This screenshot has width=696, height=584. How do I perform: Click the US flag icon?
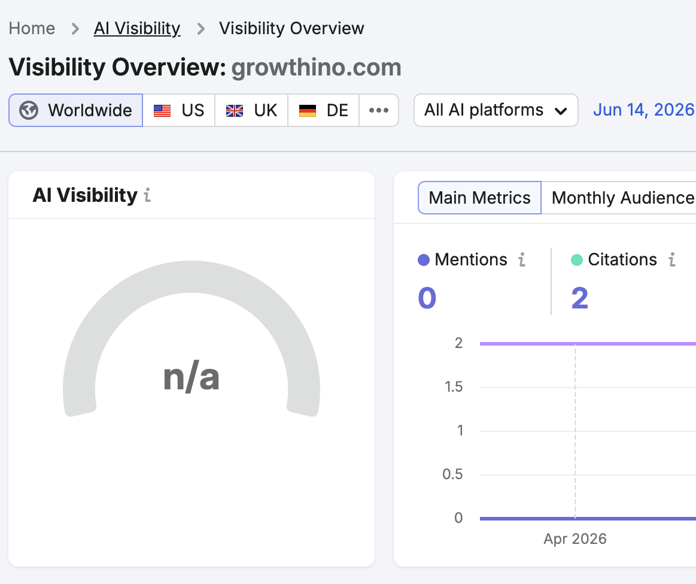(x=162, y=111)
